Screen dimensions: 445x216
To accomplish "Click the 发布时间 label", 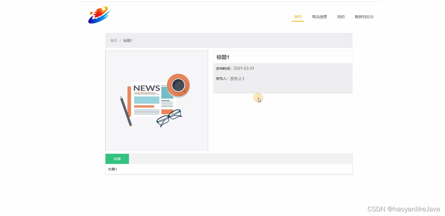I will point(224,69).
